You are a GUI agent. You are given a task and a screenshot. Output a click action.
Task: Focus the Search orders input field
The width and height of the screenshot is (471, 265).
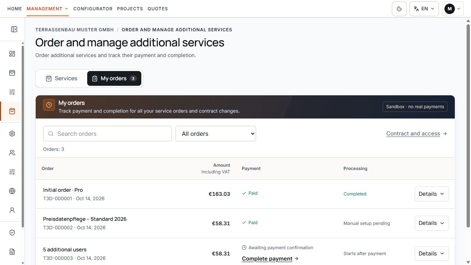coord(107,134)
